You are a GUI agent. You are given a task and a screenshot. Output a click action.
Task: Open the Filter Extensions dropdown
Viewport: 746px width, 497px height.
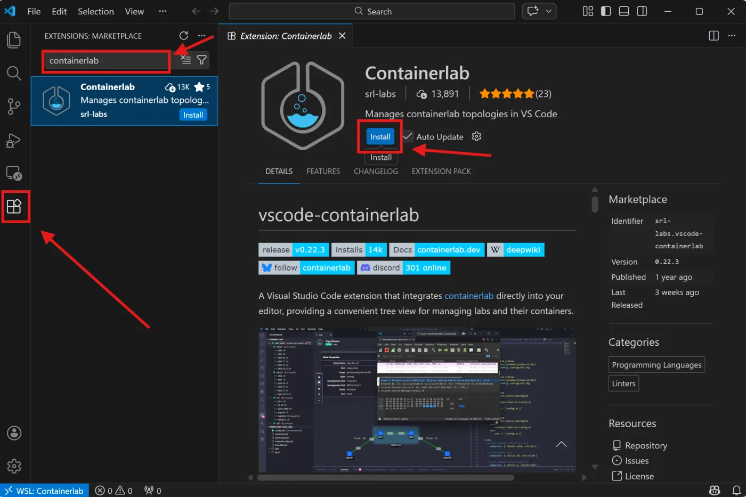[x=201, y=60]
